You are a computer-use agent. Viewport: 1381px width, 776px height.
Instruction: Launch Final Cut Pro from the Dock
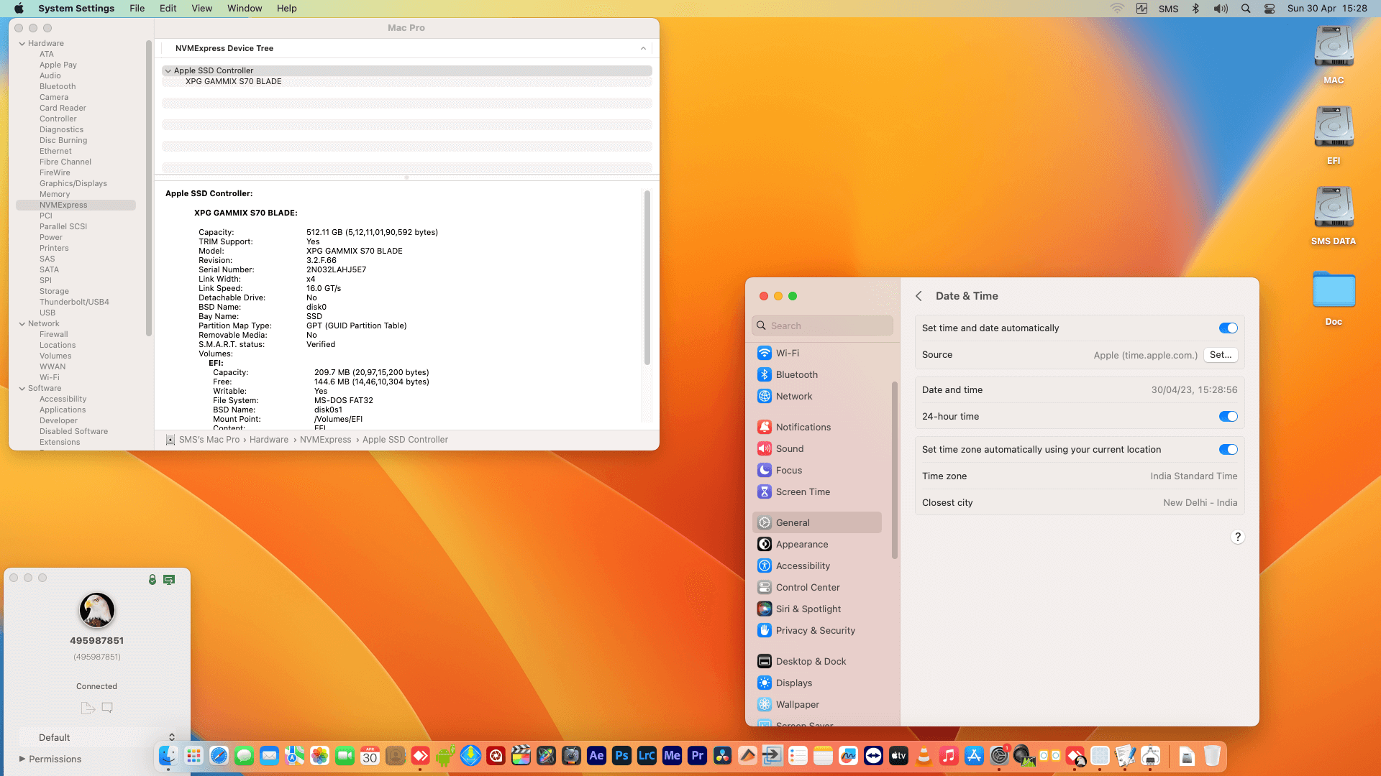521,756
